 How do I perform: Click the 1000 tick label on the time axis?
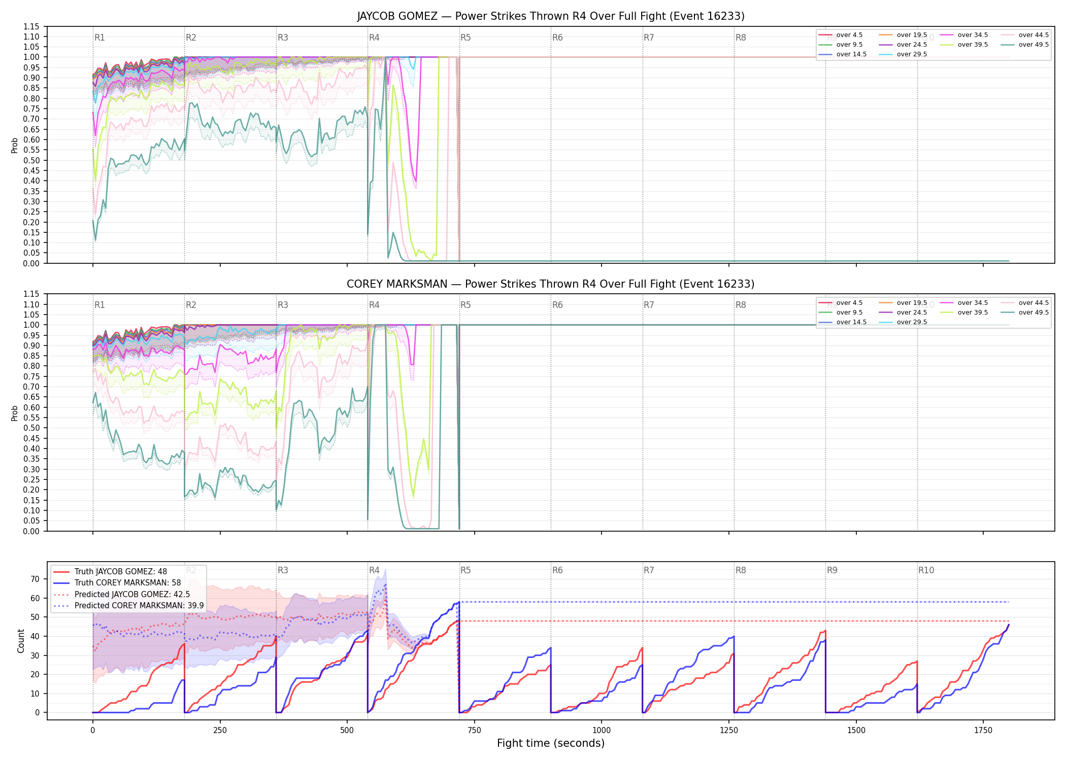pyautogui.click(x=602, y=731)
